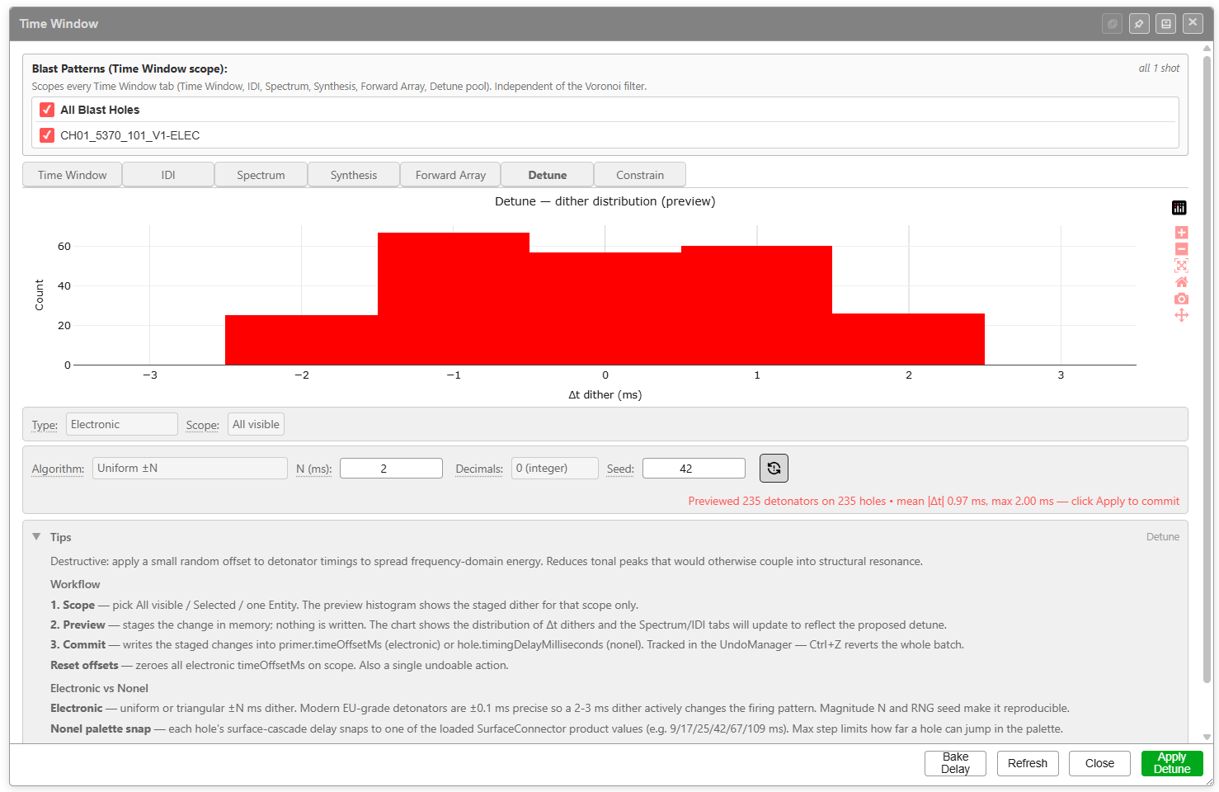The image size is (1219, 792).
Task: Switch to the Time Window tab
Action: coord(73,175)
